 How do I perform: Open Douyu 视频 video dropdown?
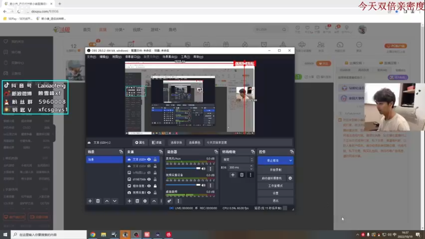tap(138, 30)
